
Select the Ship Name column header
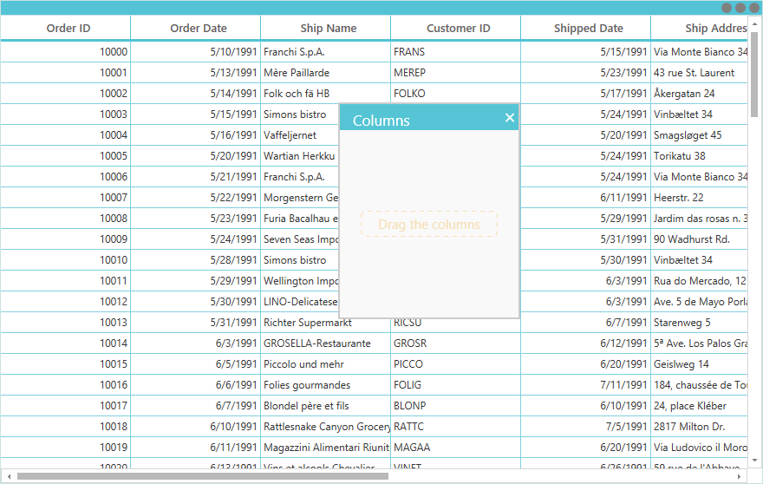pyautogui.click(x=328, y=28)
